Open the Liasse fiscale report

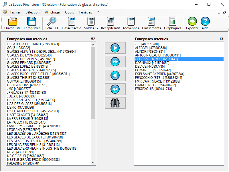click(71, 24)
